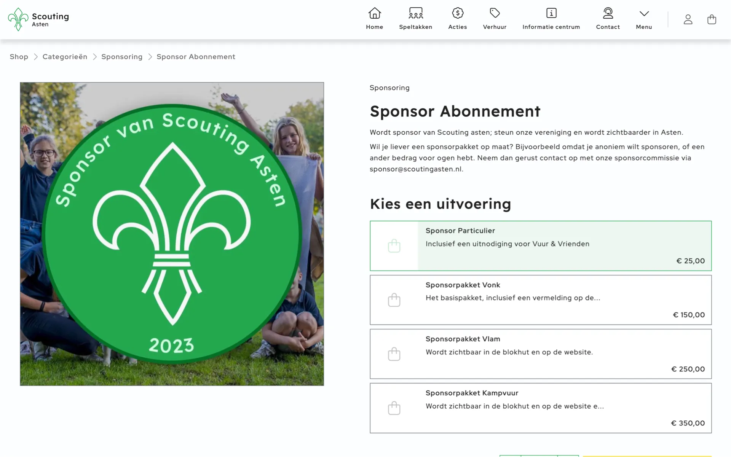Click bag icon in Sponsorpakket Vonk card
731x457 pixels.
pyautogui.click(x=394, y=300)
